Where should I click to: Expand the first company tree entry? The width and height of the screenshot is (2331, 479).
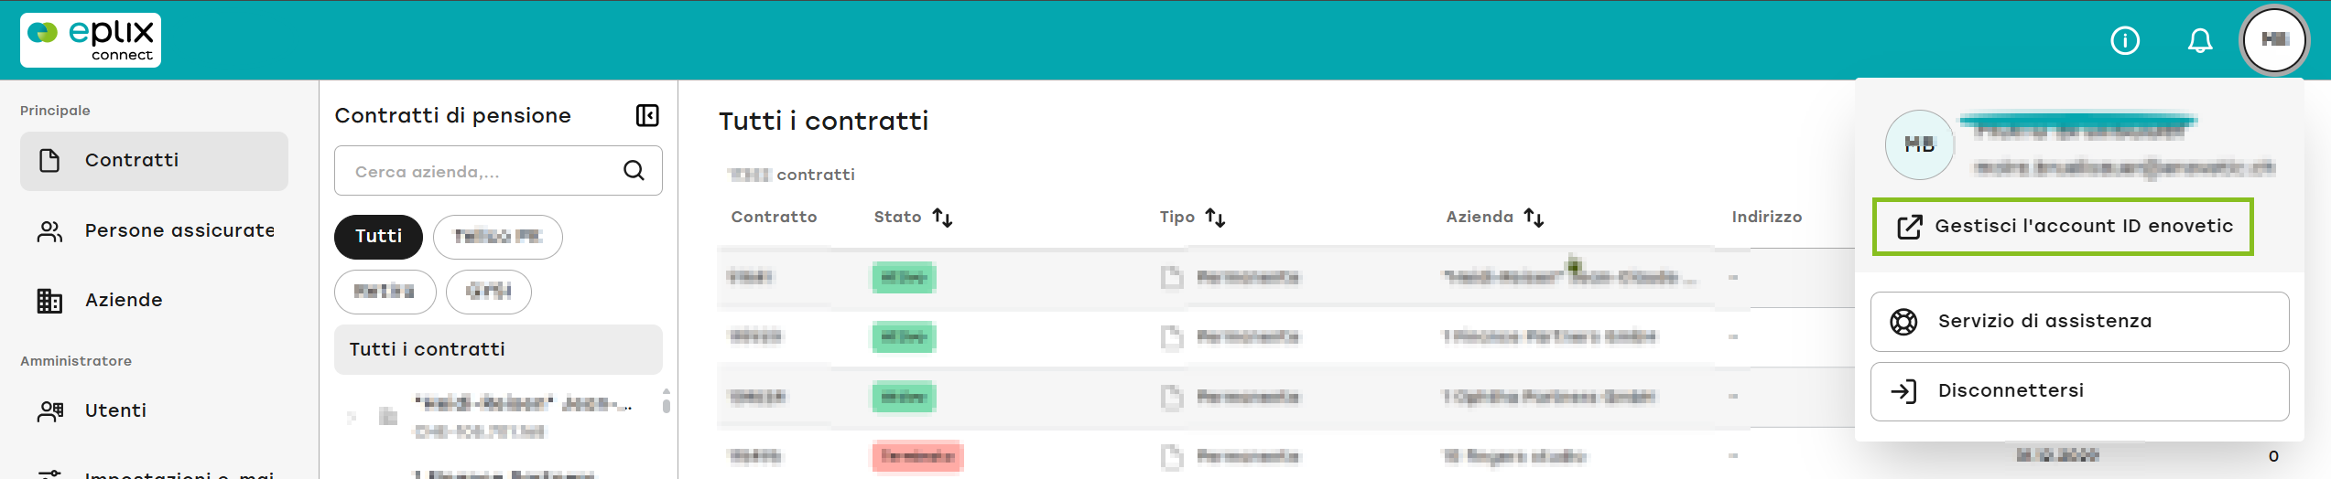[352, 417]
